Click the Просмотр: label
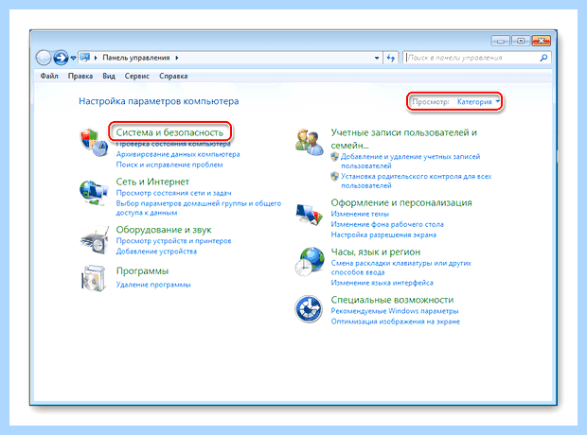Screen dimensions: 587x435 (431, 102)
